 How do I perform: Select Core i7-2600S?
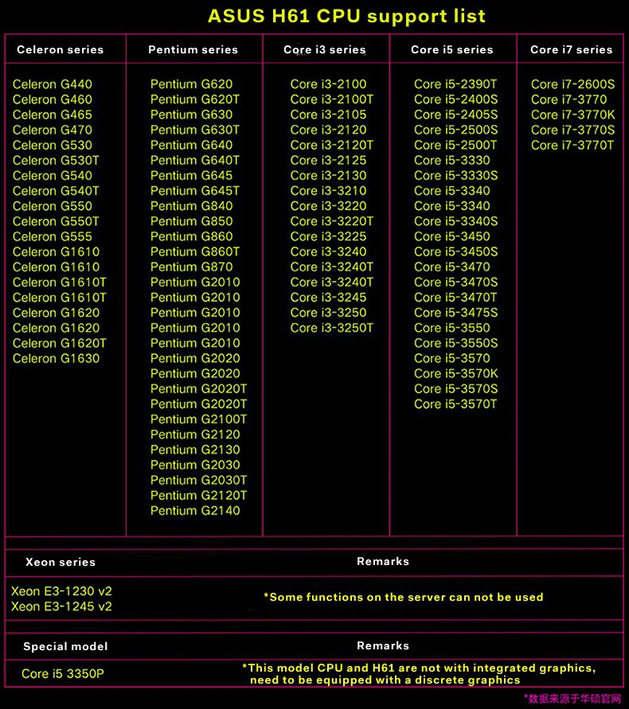coord(573,84)
